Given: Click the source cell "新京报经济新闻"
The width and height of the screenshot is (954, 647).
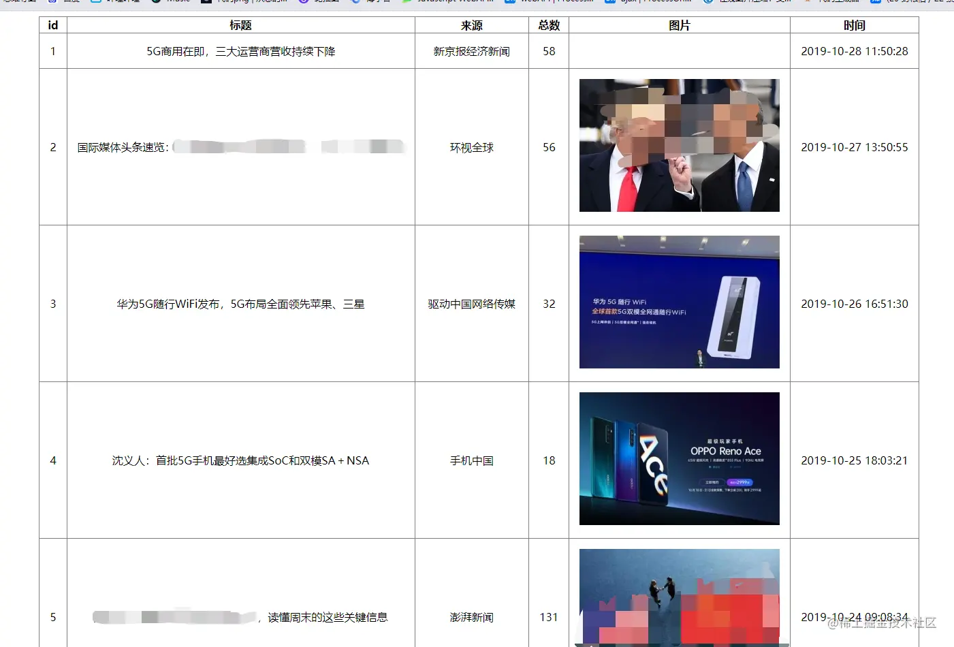Looking at the screenshot, I should (472, 52).
